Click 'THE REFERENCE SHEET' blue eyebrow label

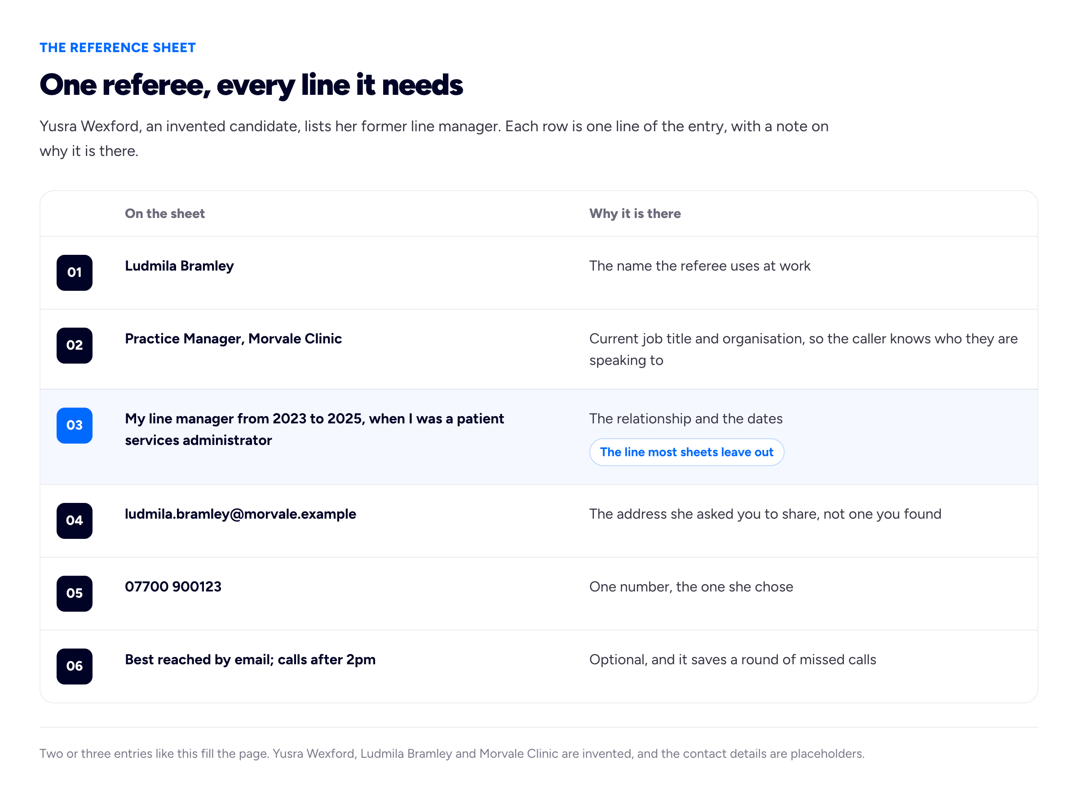point(118,48)
